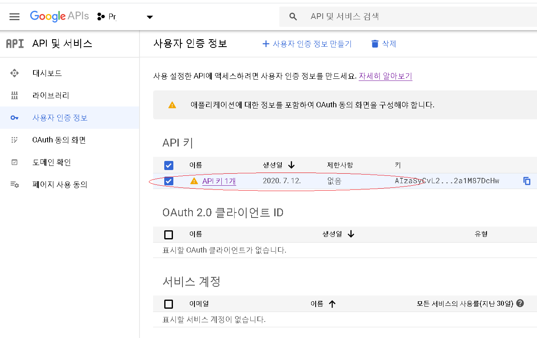
Task: Click the 삭제 button with the trash icon
Action: point(384,44)
